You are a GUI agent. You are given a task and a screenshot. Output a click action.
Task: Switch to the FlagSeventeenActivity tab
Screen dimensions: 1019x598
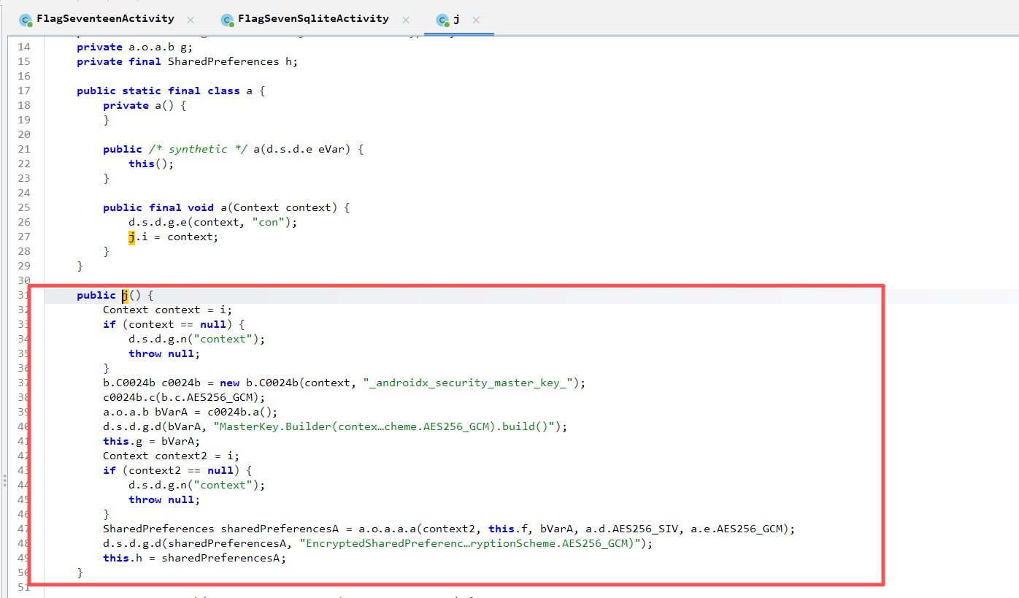[107, 19]
